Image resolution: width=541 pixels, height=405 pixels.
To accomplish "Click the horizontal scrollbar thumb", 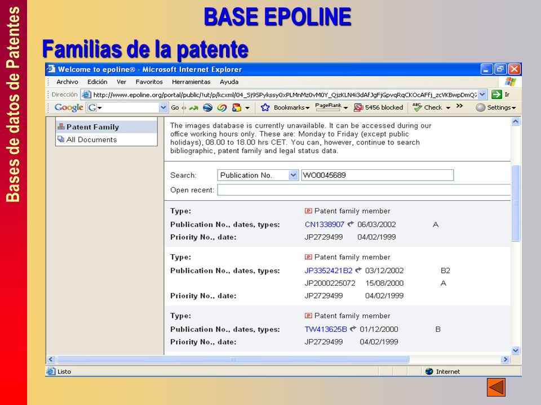I will 233,359.
